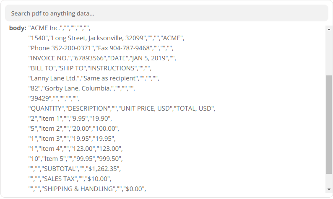Click the QUANTITY, DESCRIPTION header line
This screenshot has width=333, height=199.
point(122,109)
